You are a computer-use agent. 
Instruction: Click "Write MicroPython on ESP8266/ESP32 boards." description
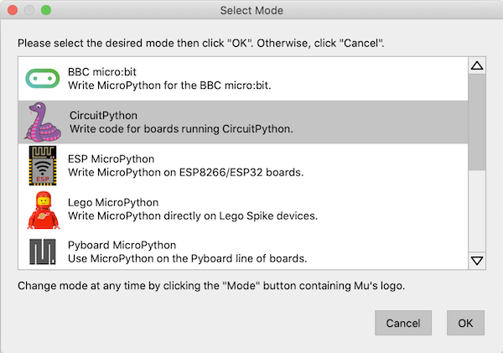tap(186, 173)
